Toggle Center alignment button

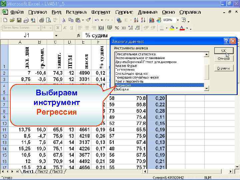tap(87, 28)
